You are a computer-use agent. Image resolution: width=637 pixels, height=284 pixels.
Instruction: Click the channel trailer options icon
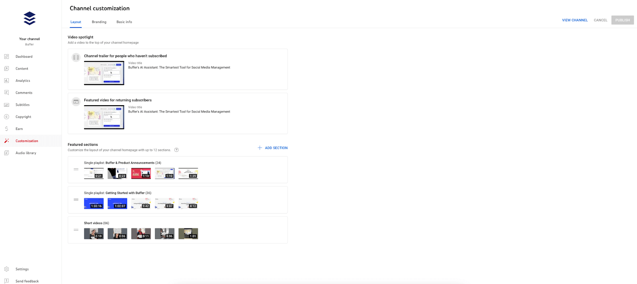point(76,57)
